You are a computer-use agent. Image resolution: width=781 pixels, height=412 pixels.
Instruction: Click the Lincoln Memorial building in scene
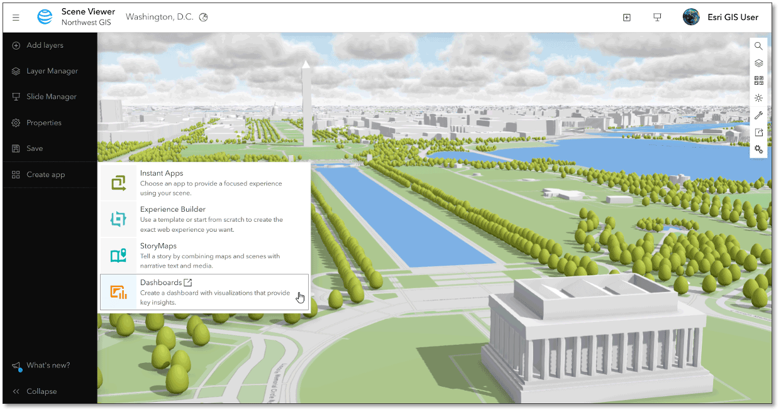click(x=595, y=339)
